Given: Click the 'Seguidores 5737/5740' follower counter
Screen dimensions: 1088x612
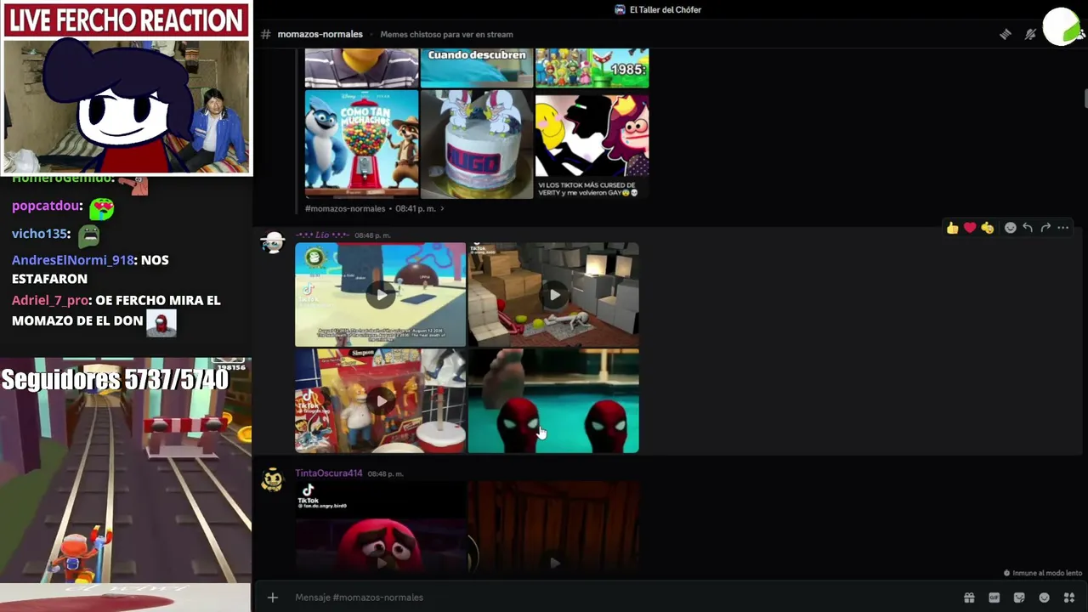Looking at the screenshot, I should point(115,380).
